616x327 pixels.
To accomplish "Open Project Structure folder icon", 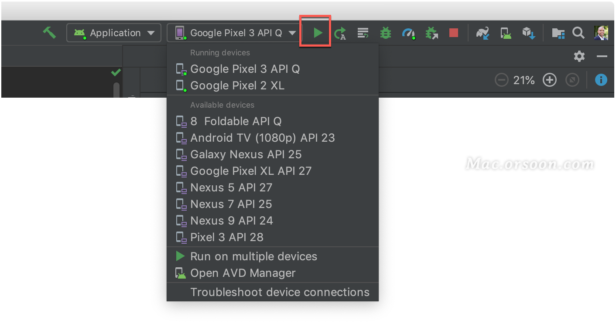I will (558, 33).
